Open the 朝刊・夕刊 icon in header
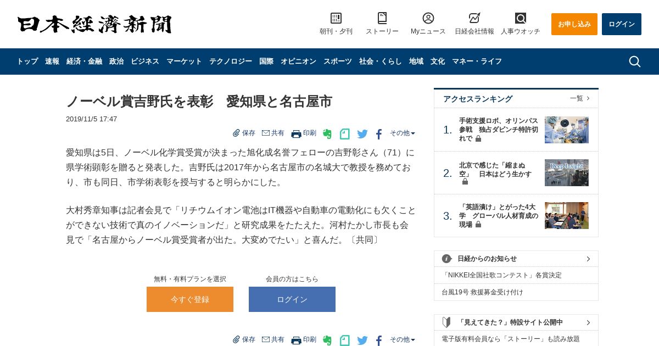 [x=336, y=18]
